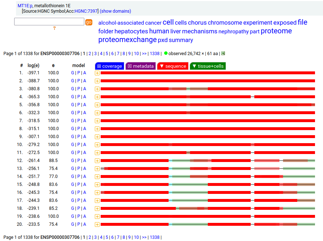Expand the sequence view button
Image resolution: width=323 pixels, height=241 pixels.
(173, 66)
